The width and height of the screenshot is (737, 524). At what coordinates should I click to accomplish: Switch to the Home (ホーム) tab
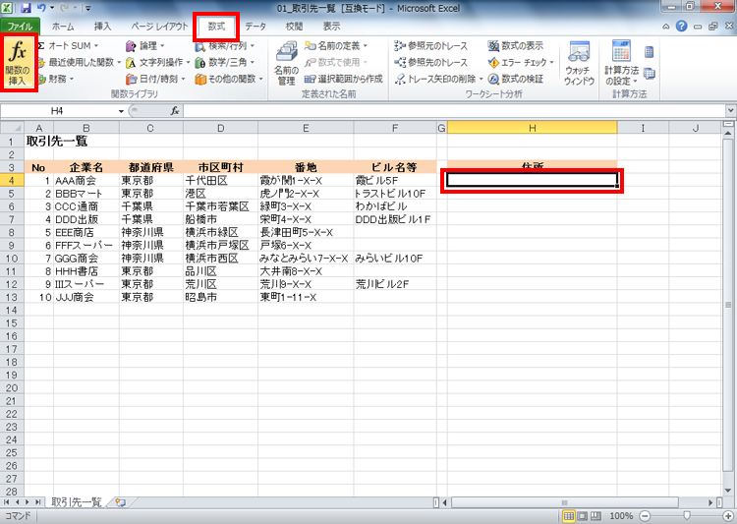click(x=63, y=27)
